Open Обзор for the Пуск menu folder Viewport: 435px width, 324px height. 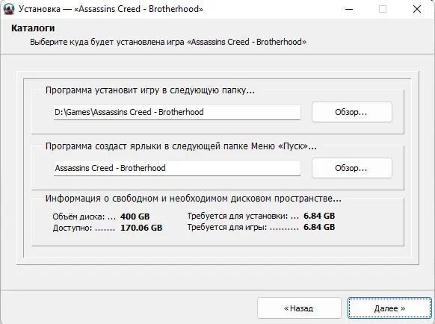(352, 168)
